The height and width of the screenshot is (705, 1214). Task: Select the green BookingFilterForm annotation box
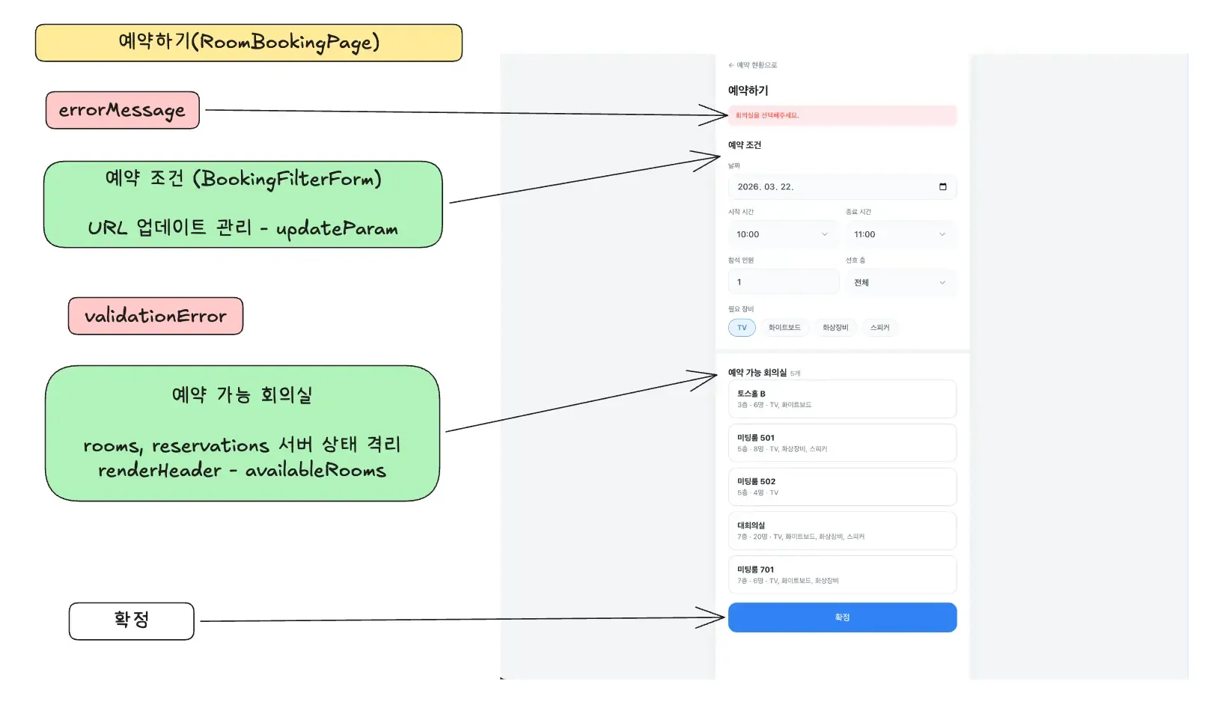[x=243, y=204]
